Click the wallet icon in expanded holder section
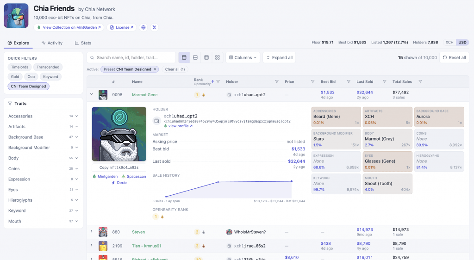This screenshot has width=474, height=260. (x=156, y=121)
